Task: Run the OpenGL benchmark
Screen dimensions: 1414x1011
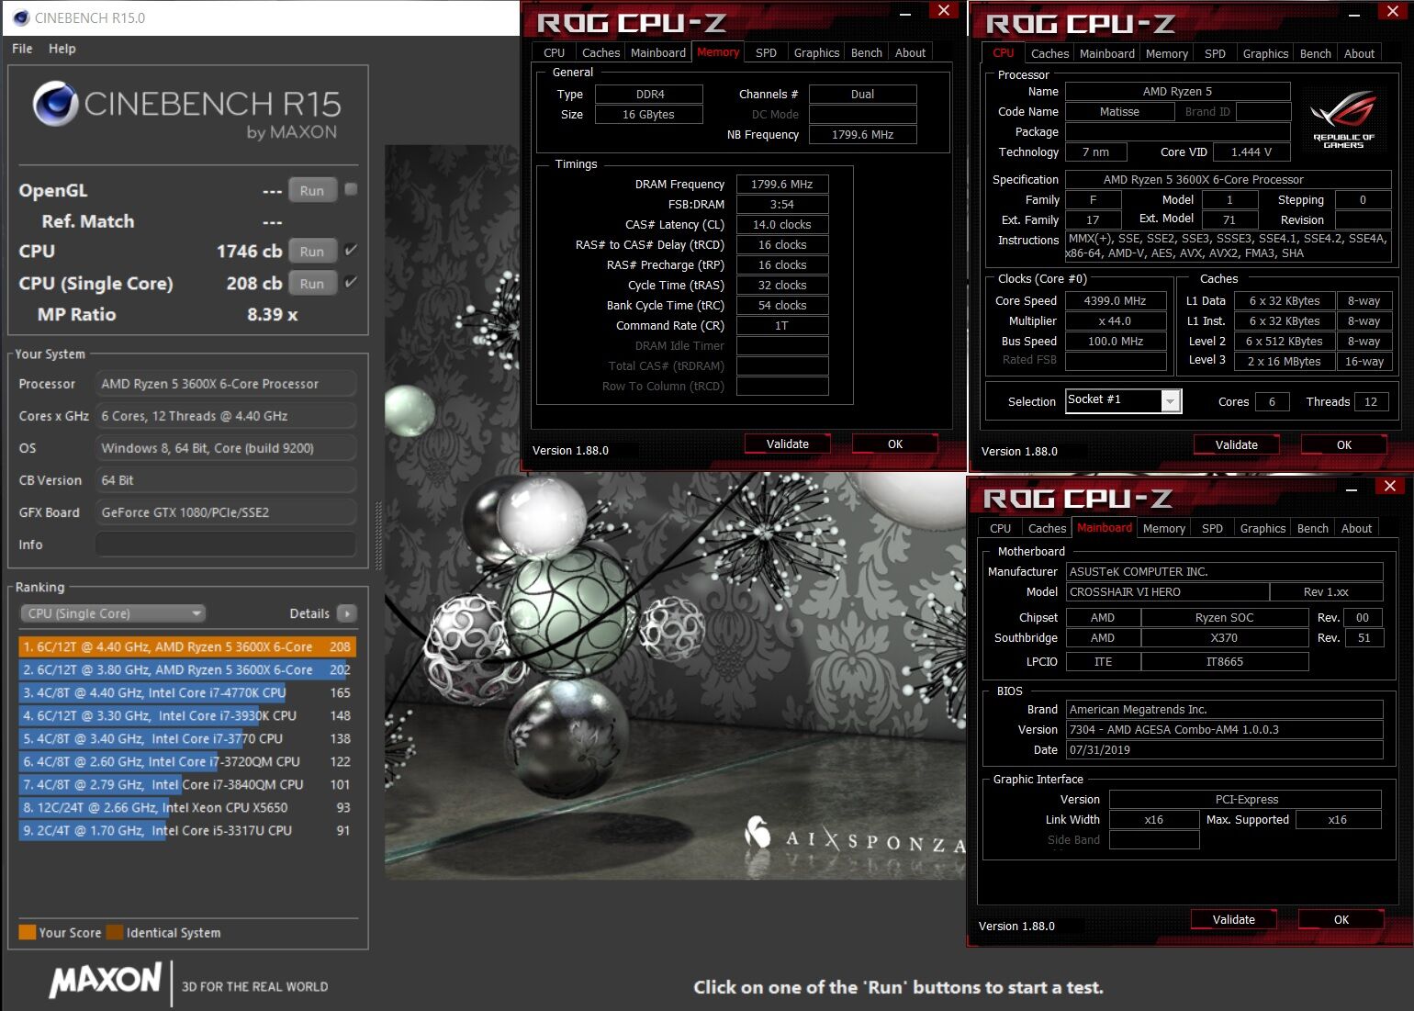Action: (x=312, y=191)
